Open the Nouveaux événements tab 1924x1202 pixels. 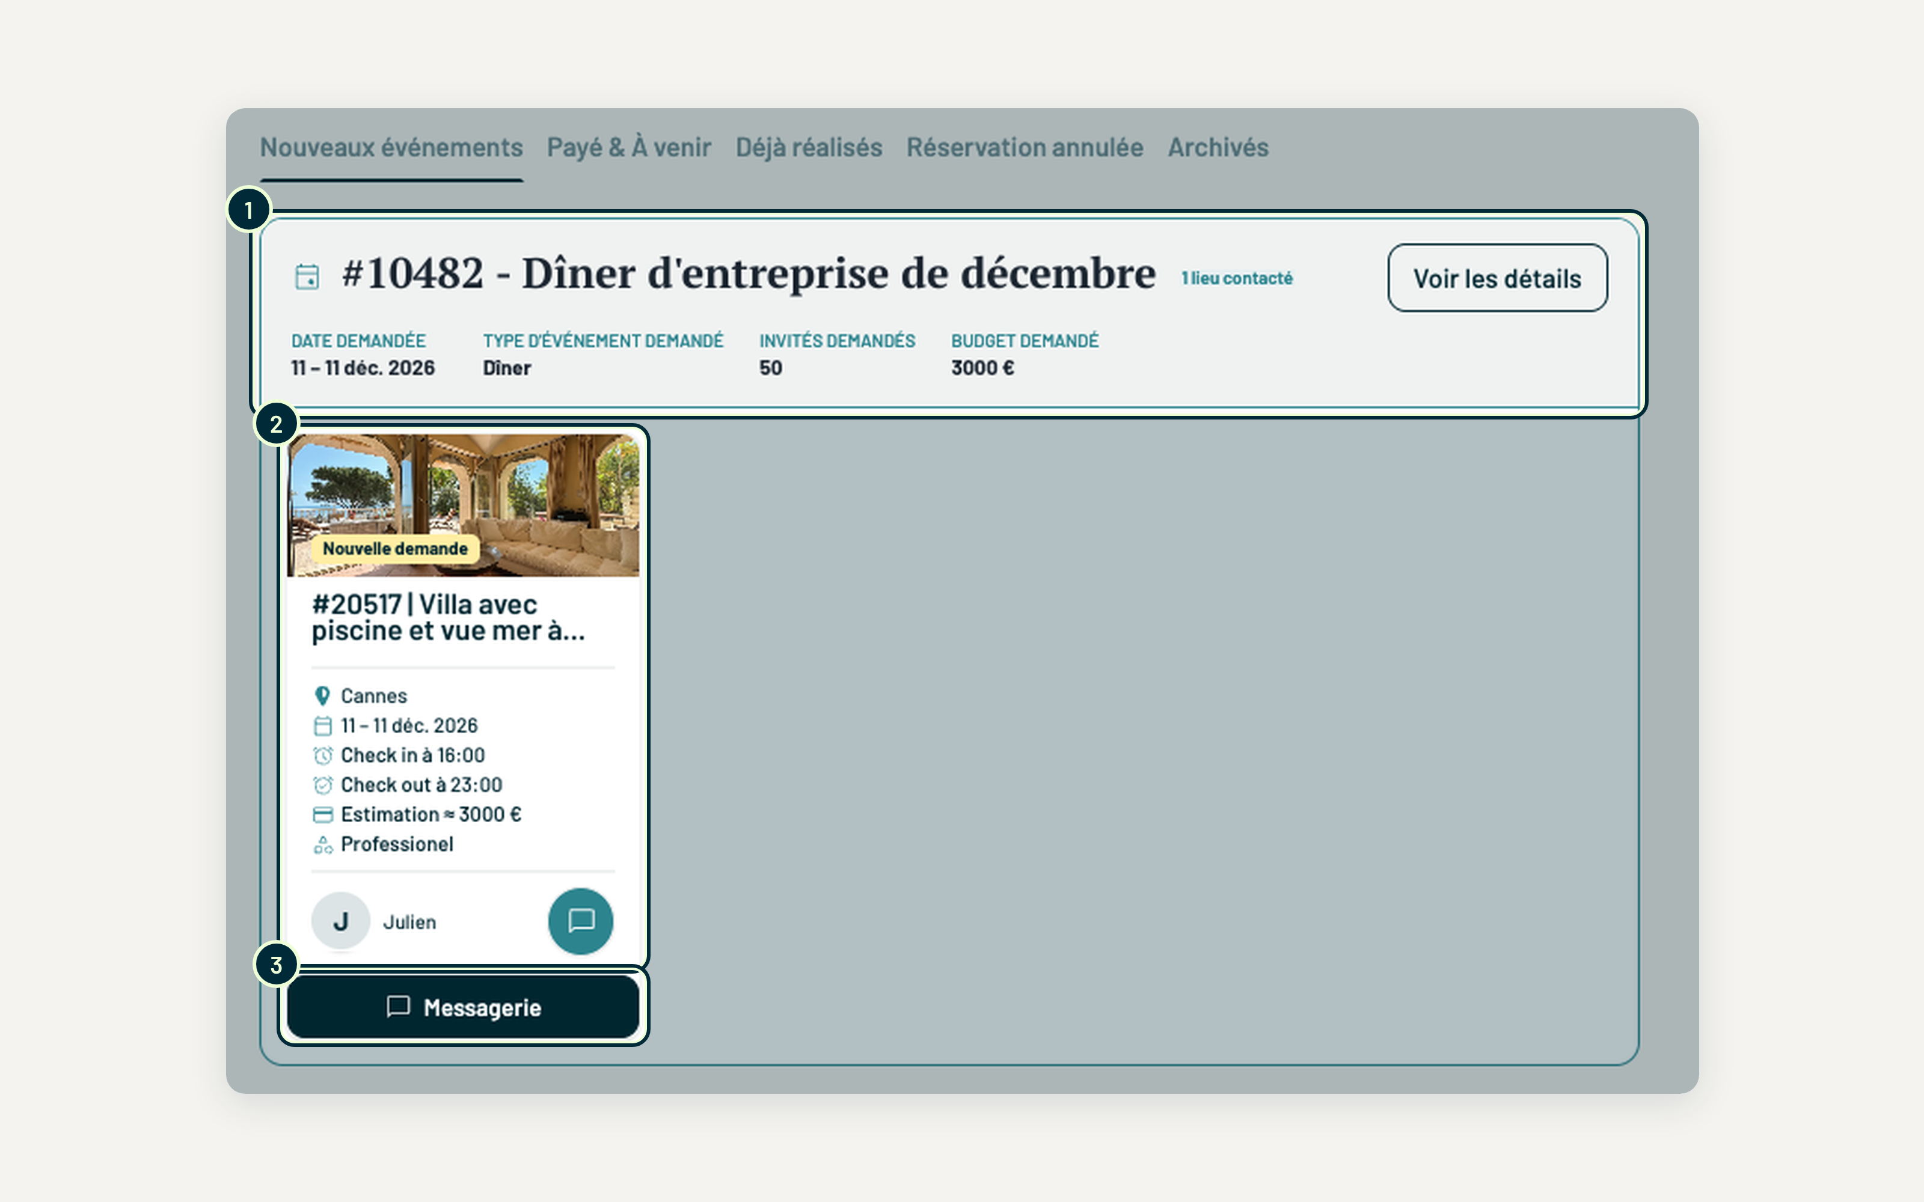(x=391, y=148)
